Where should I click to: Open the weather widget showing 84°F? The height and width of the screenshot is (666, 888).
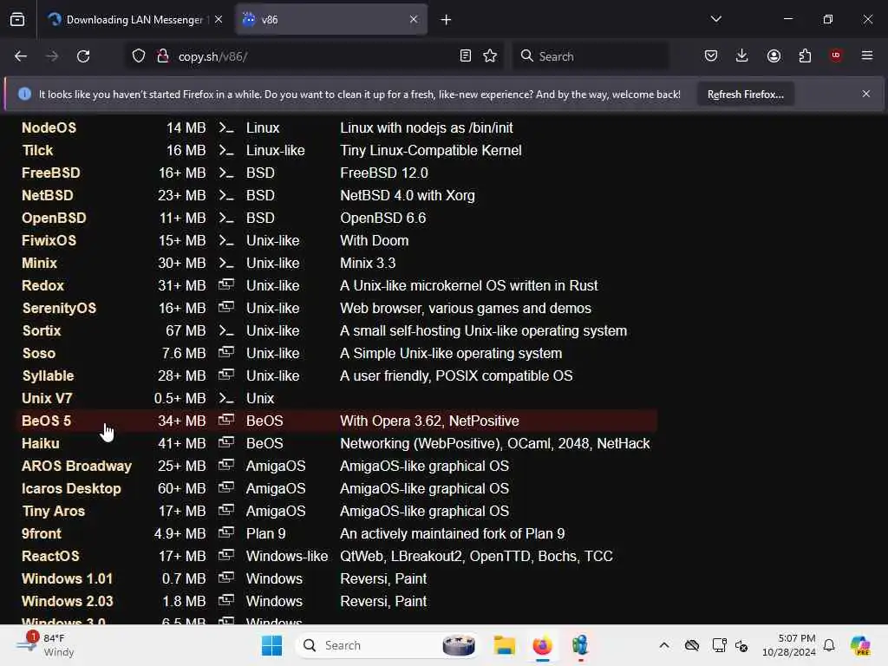tap(45, 645)
